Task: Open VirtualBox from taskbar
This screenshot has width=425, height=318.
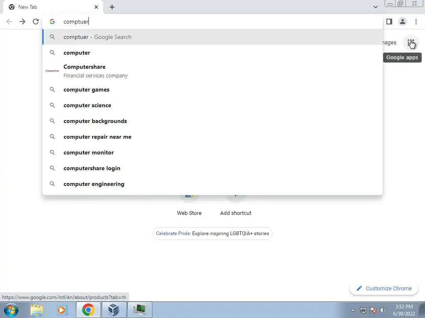Action: 114,310
